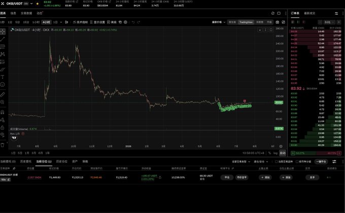Select the ruler measure tool
The width and height of the screenshot is (345, 213).
point(3,94)
